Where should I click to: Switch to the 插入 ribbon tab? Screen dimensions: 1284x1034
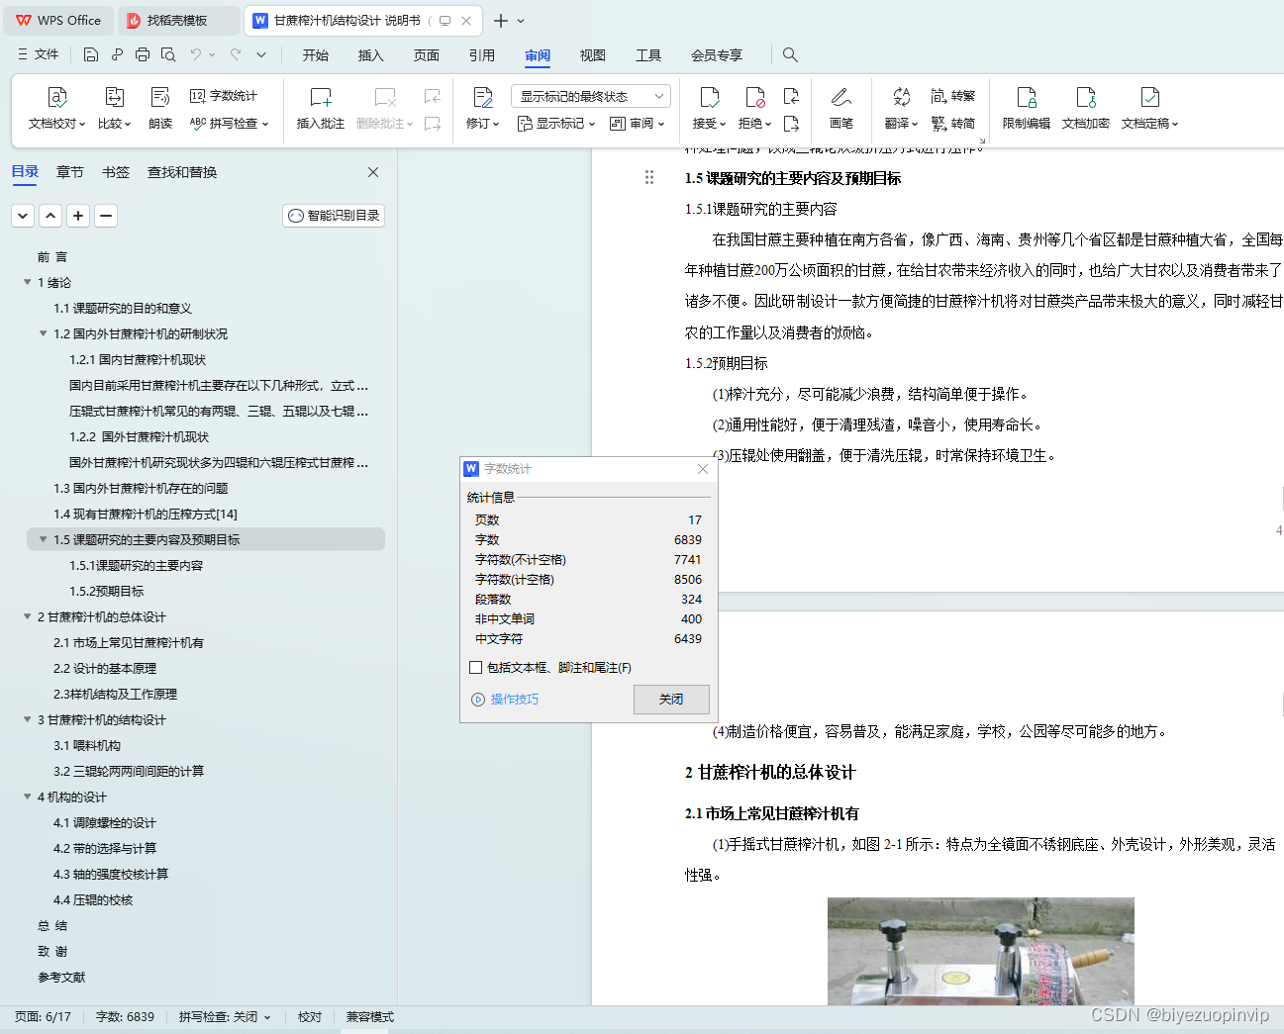371,55
